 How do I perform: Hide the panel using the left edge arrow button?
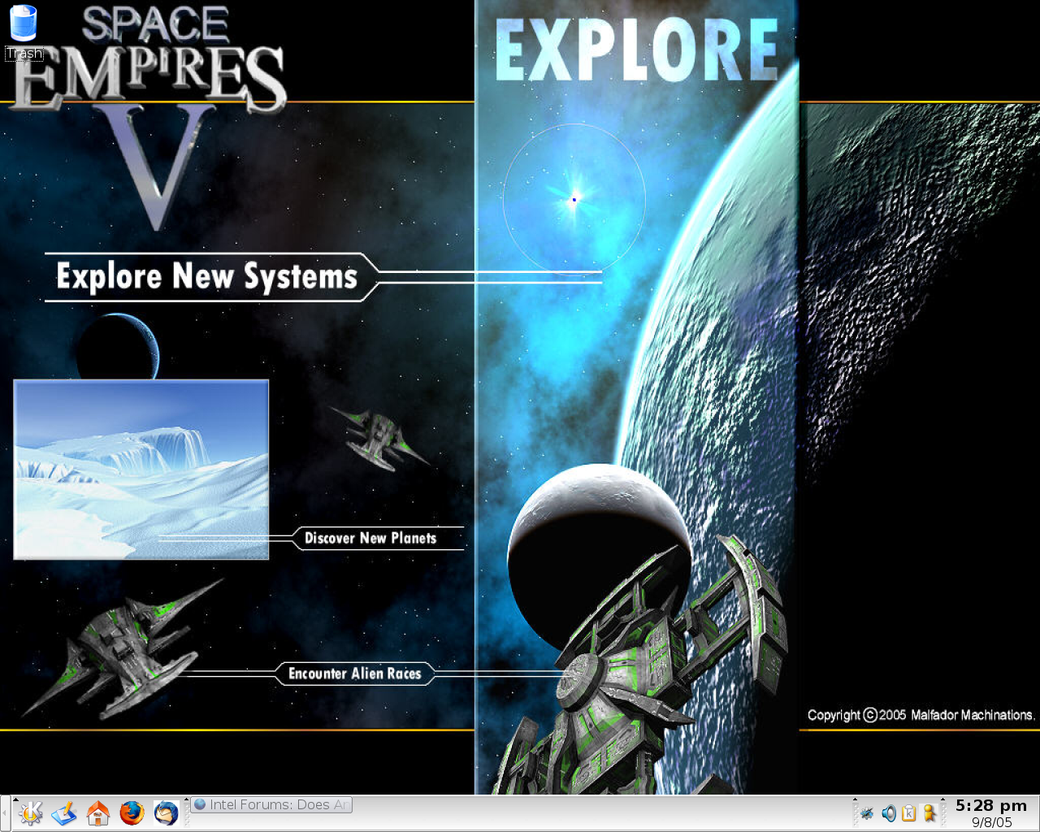pyautogui.click(x=4, y=813)
